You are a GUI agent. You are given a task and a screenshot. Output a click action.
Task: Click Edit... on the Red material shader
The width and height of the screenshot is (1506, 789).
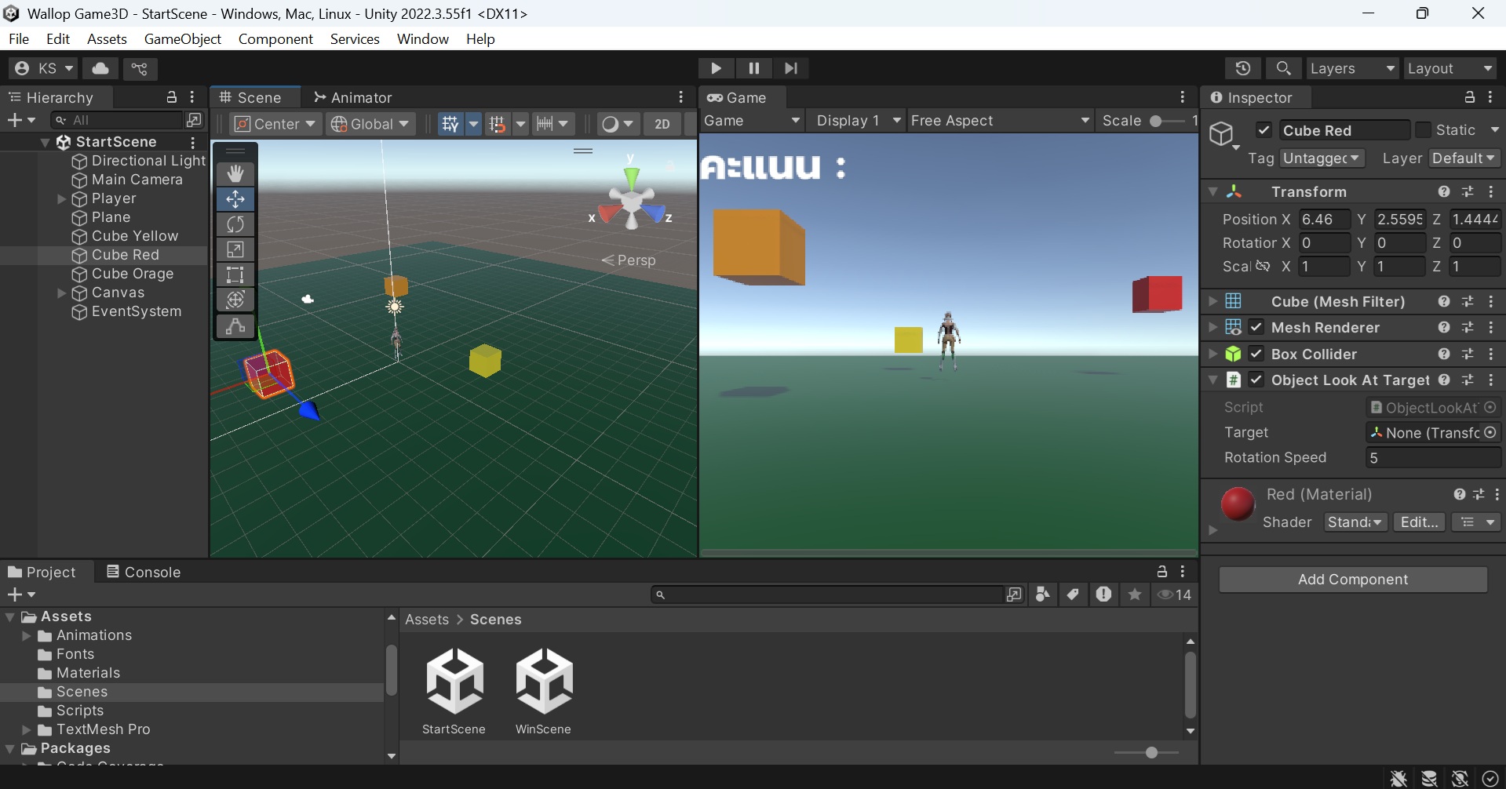click(1419, 522)
